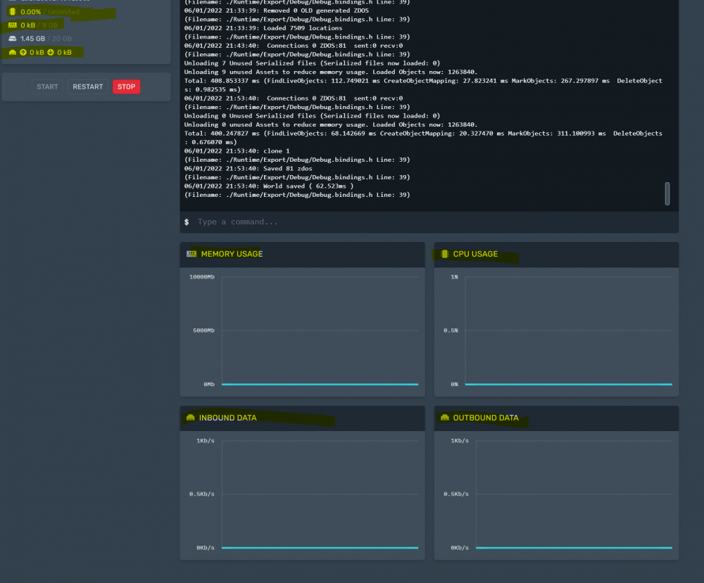This screenshot has width=704, height=583.
Task: Click the RESTART server button
Action: click(x=87, y=87)
